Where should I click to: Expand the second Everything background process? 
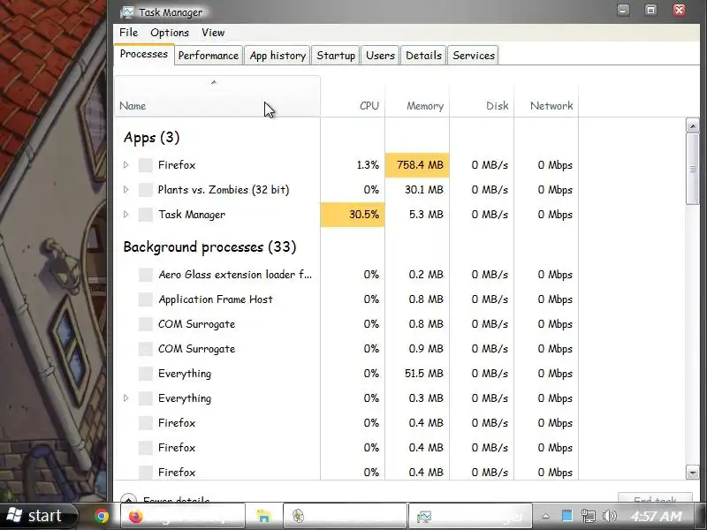point(126,398)
